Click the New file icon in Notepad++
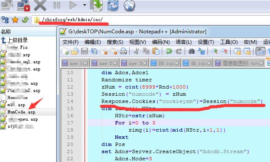The width and height of the screenshot is (270, 162). (65, 51)
